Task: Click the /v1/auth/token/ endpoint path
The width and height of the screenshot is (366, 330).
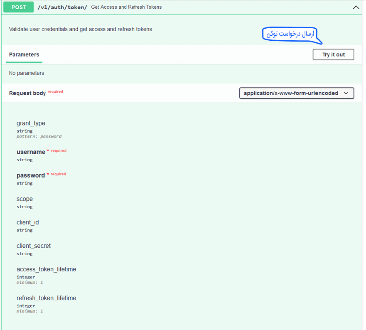Action: click(x=62, y=7)
